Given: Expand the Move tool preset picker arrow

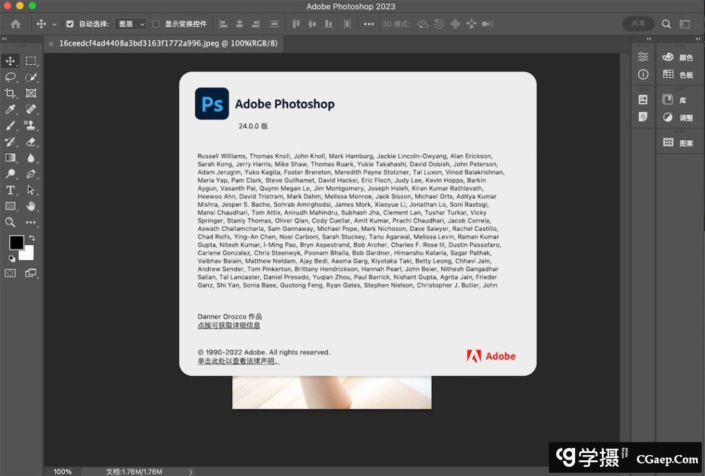Looking at the screenshot, I should (x=54, y=24).
